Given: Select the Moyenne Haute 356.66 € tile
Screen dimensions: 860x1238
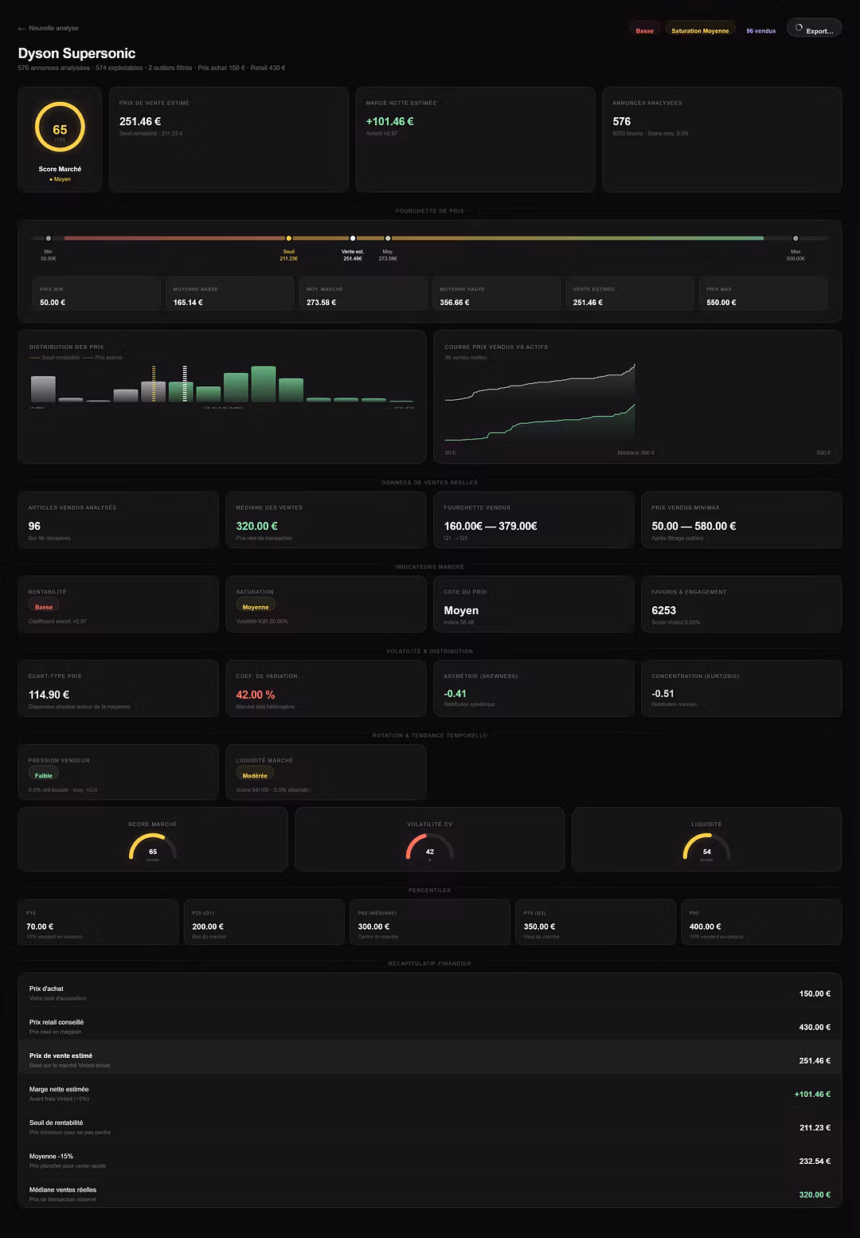Looking at the screenshot, I should [x=496, y=294].
